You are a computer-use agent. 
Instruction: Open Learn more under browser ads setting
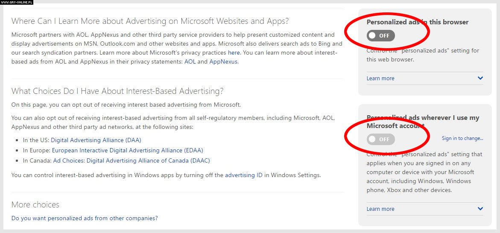[x=380, y=78]
